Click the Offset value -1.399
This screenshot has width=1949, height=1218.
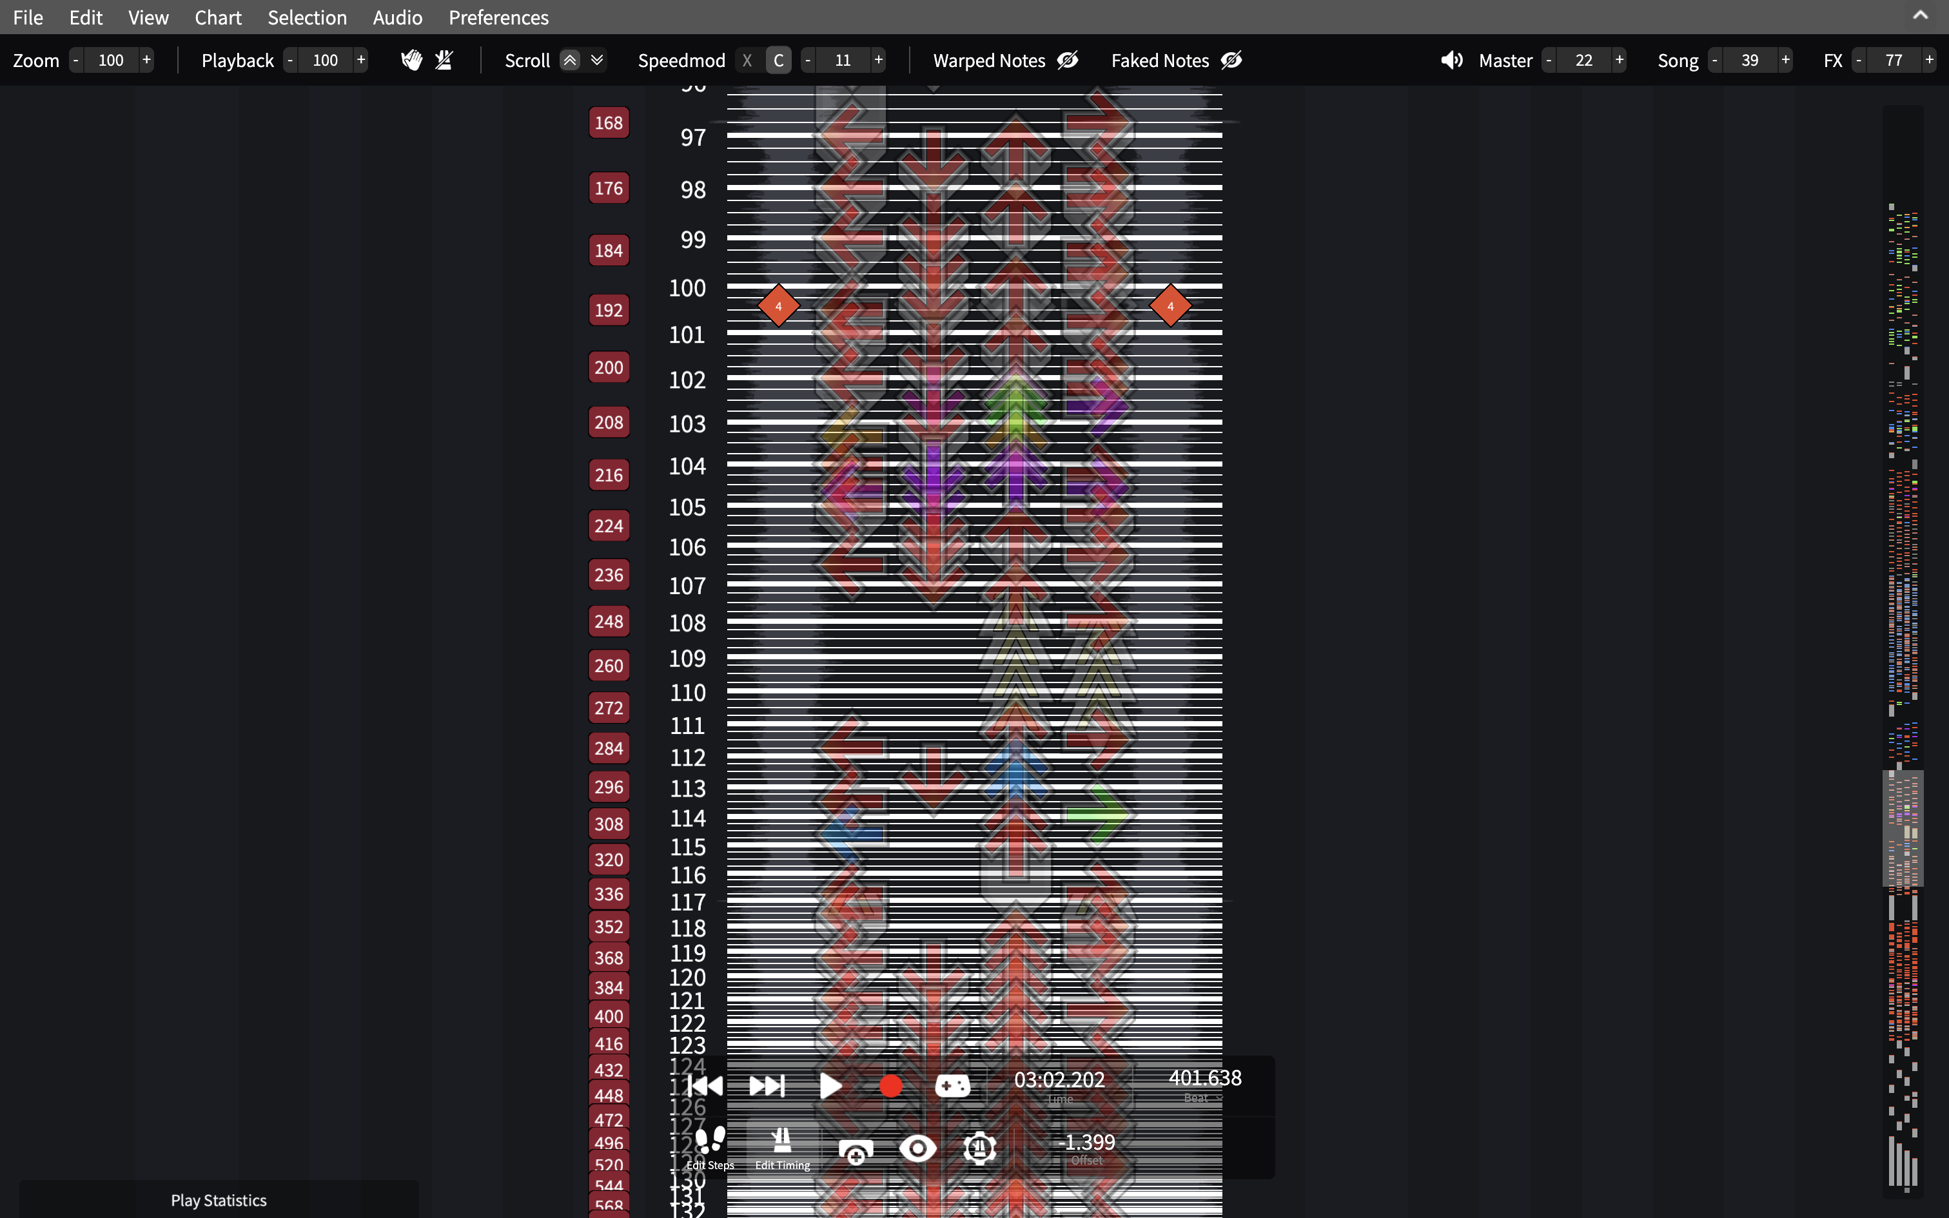[1087, 1141]
